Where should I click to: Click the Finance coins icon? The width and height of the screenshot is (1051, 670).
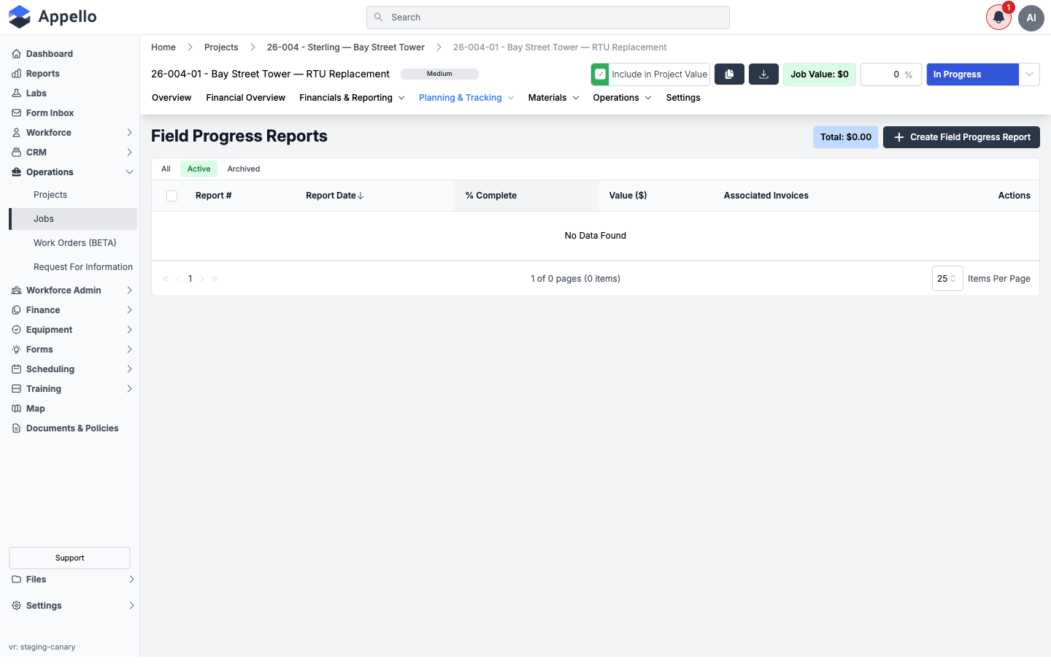16,310
